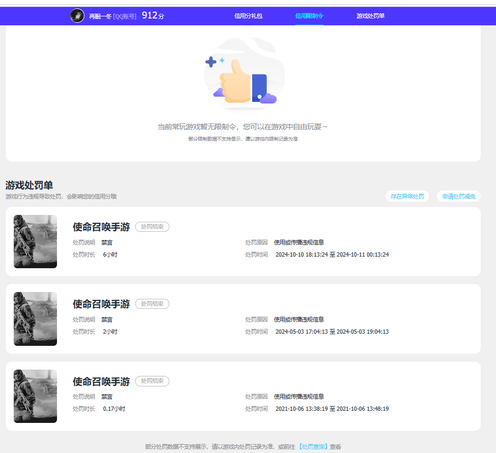This screenshot has width=496, height=453.
Task: Click the time range starting 2024-05-03 17:04:13
Action: point(332,332)
